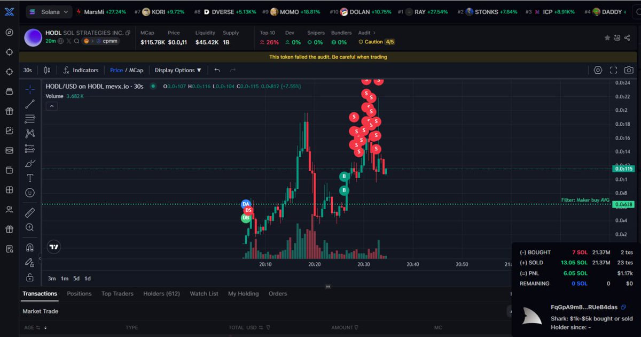Share the token with share icon
This screenshot has height=337, width=641.
coord(628,38)
